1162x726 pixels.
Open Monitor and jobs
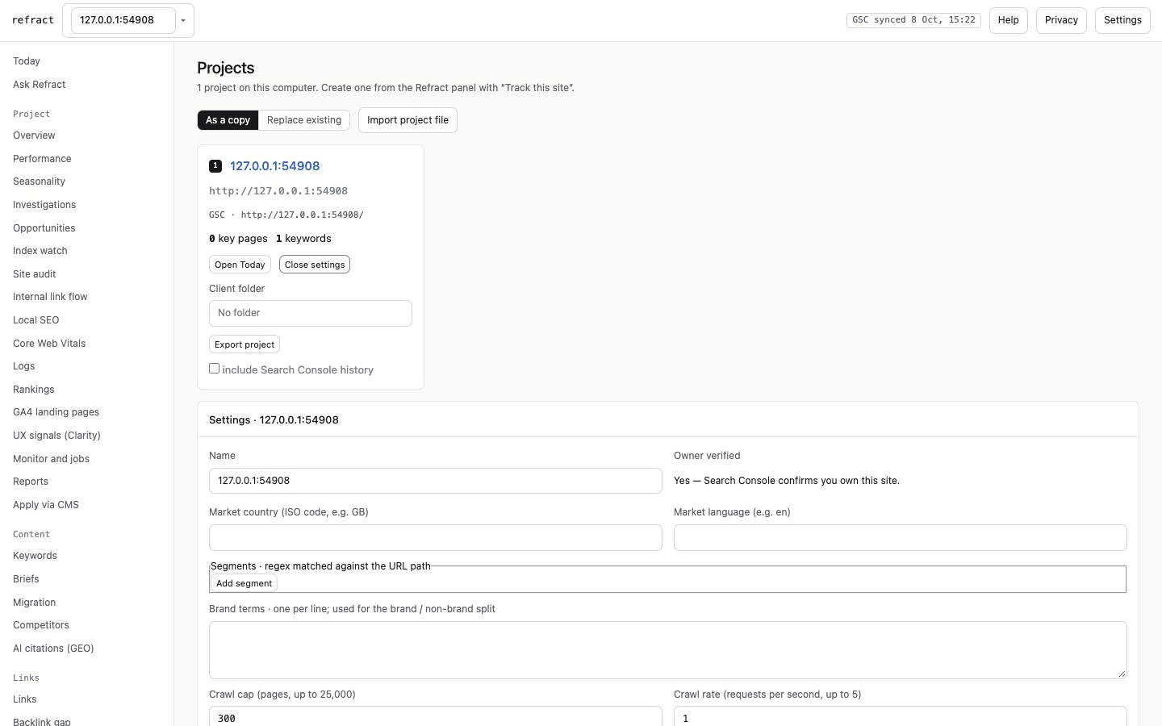pos(52,459)
